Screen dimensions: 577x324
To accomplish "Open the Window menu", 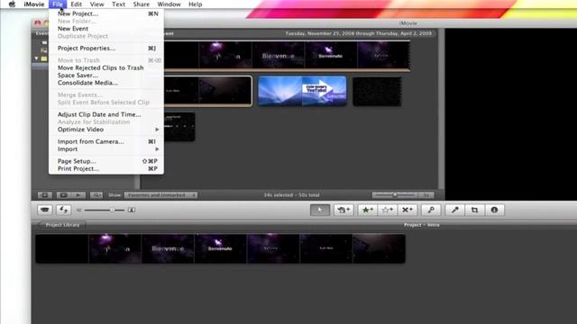I will (x=169, y=4).
